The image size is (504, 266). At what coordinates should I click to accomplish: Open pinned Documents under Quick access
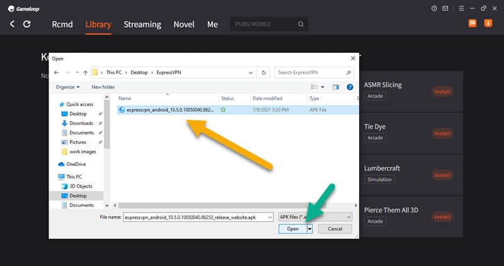tap(82, 132)
